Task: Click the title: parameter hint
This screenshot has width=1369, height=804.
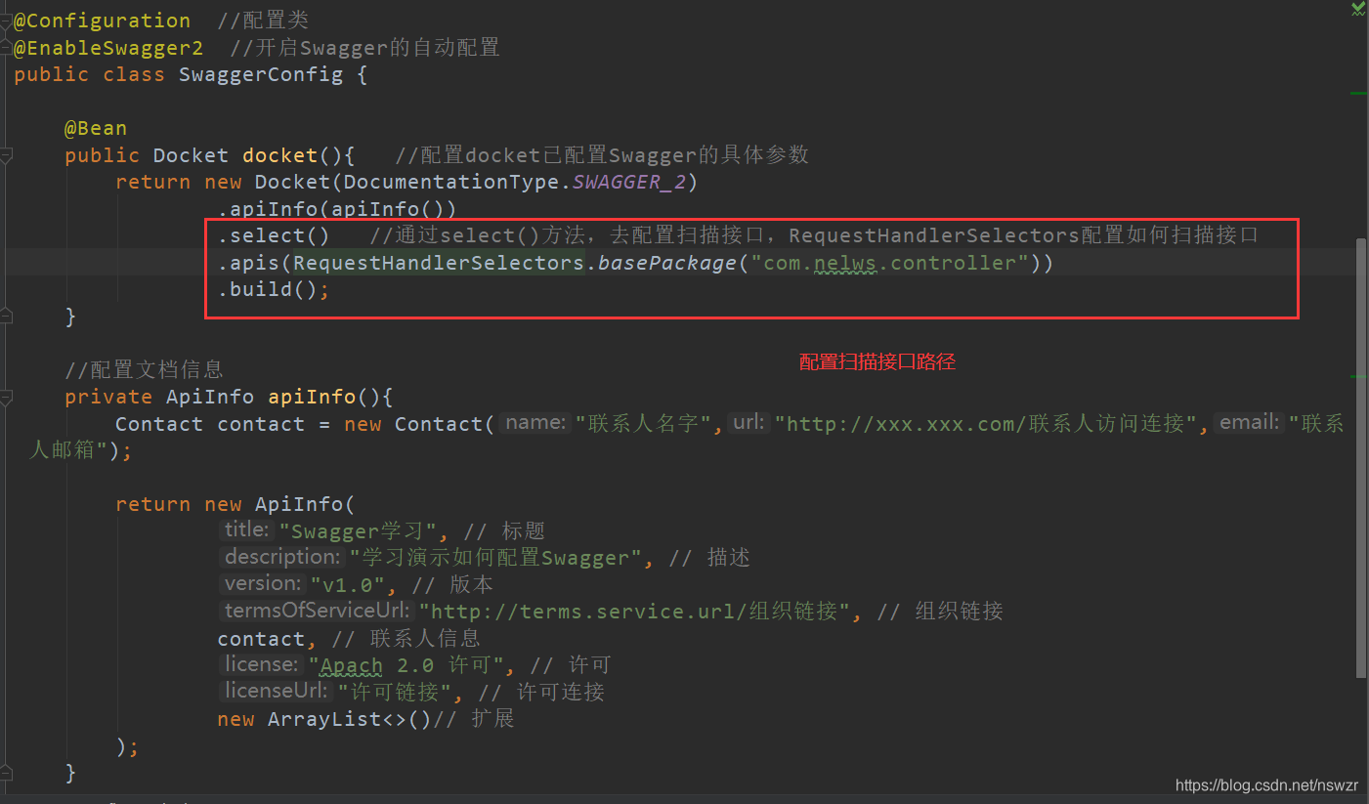Action: (246, 529)
